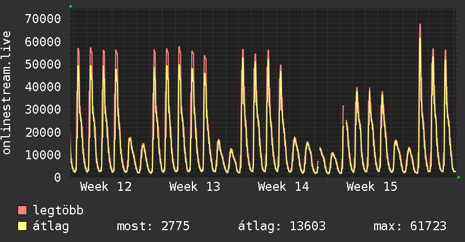The height and width of the screenshot is (242, 465).
Task: Select the Week 12 axis label
Action: (x=106, y=187)
